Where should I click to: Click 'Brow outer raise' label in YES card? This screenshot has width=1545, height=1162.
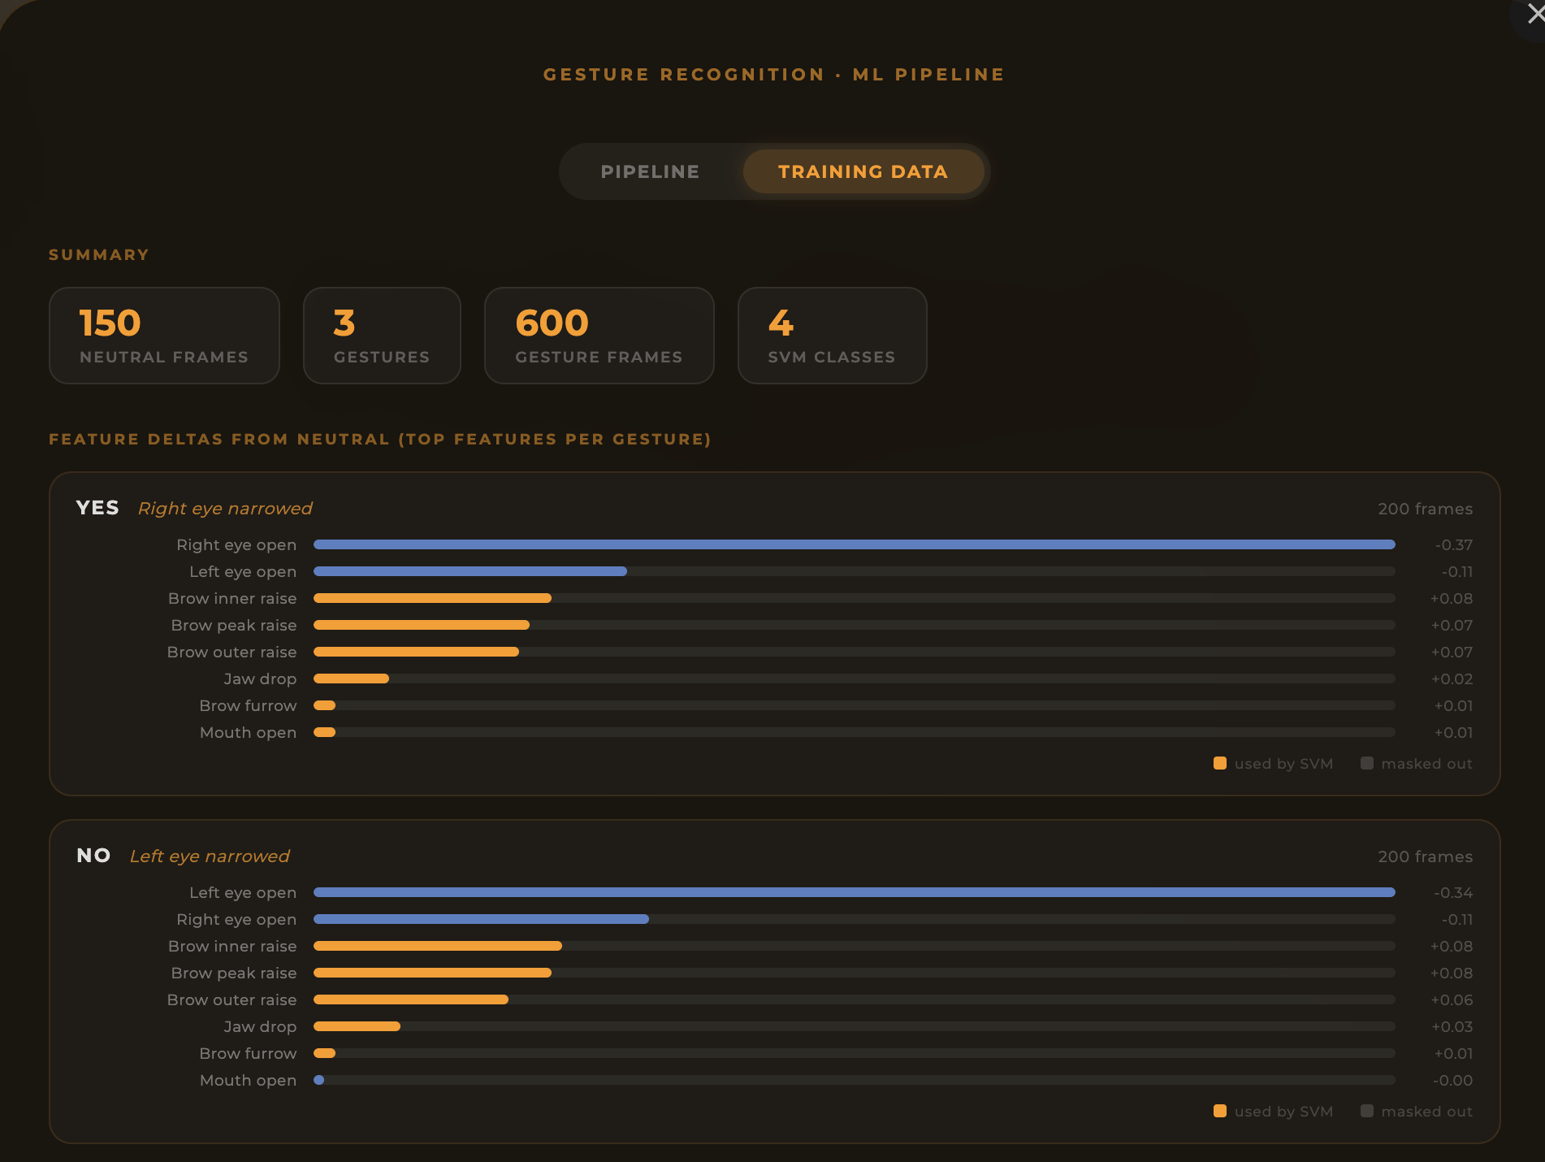coord(232,652)
